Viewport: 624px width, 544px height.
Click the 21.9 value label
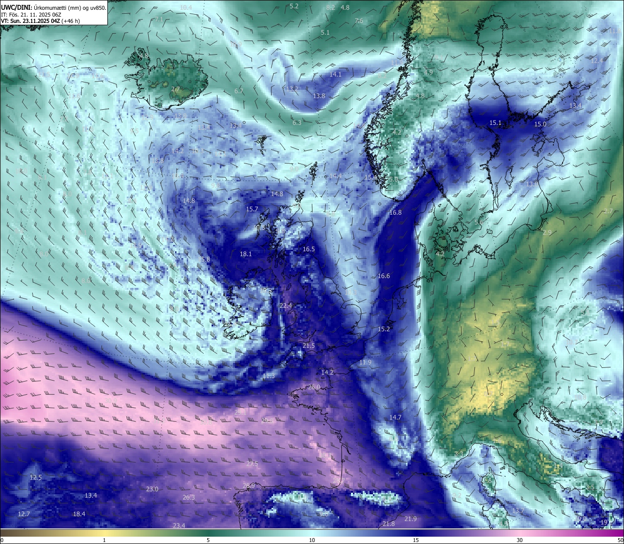(x=410, y=519)
